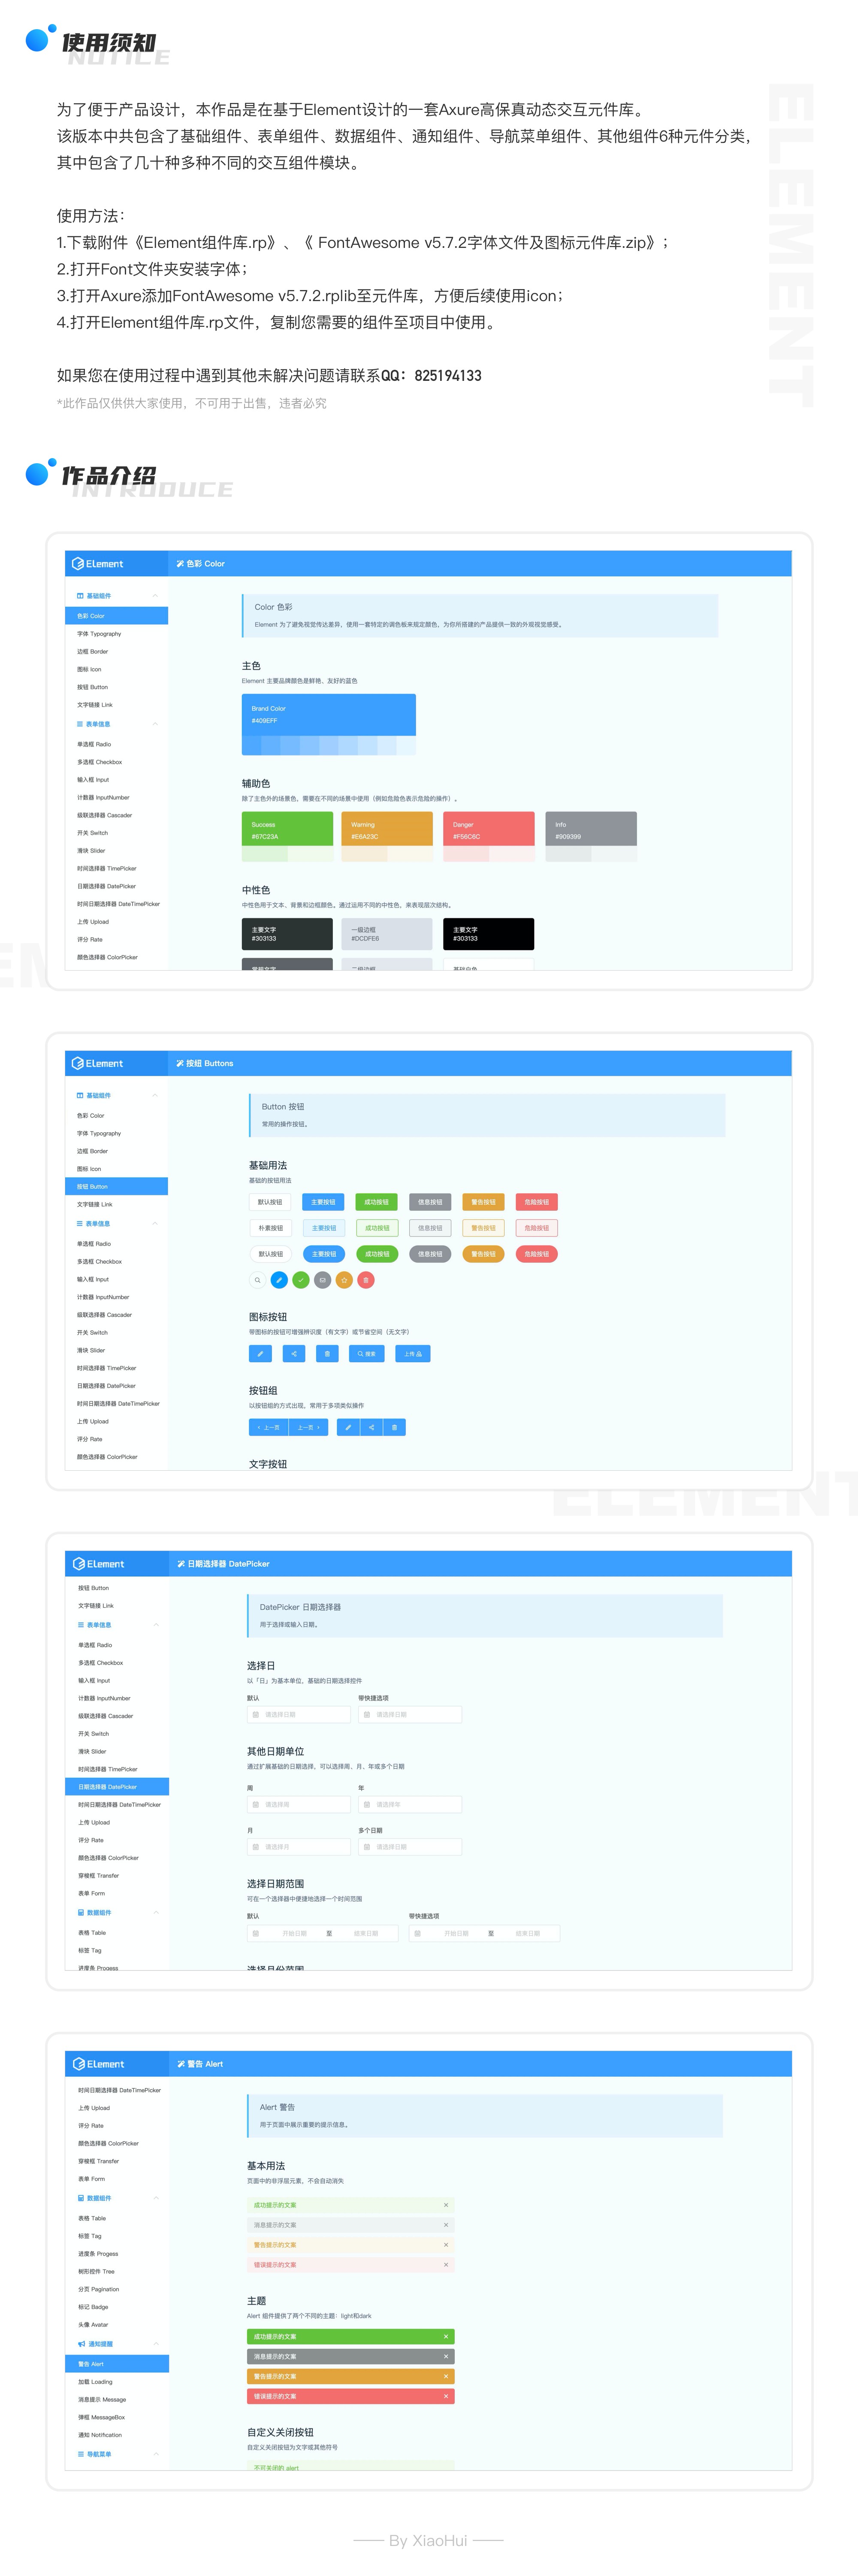Close the light green 成功提示的文案 alert

tap(446, 2205)
